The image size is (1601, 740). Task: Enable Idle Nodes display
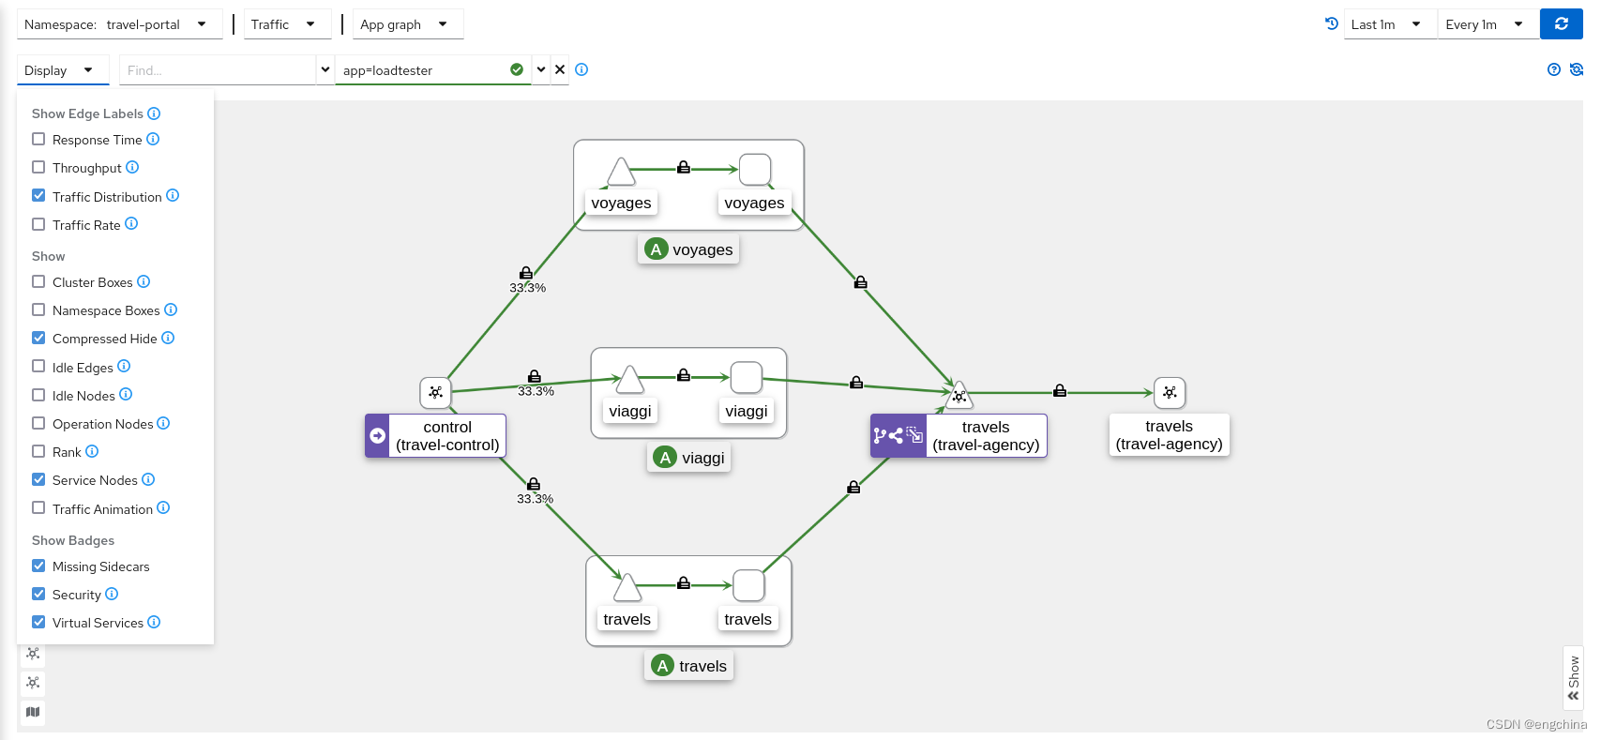(38, 395)
